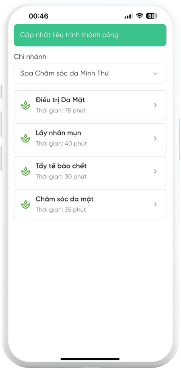Click the dropdown arrow for Spa Chăm sóc da Minh Thư
The height and width of the screenshot is (368, 181).
click(x=155, y=74)
